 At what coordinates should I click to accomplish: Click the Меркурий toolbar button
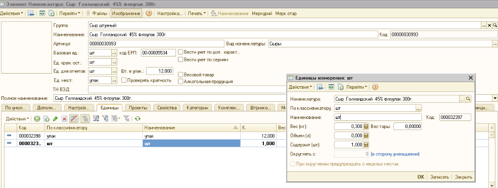click(262, 14)
